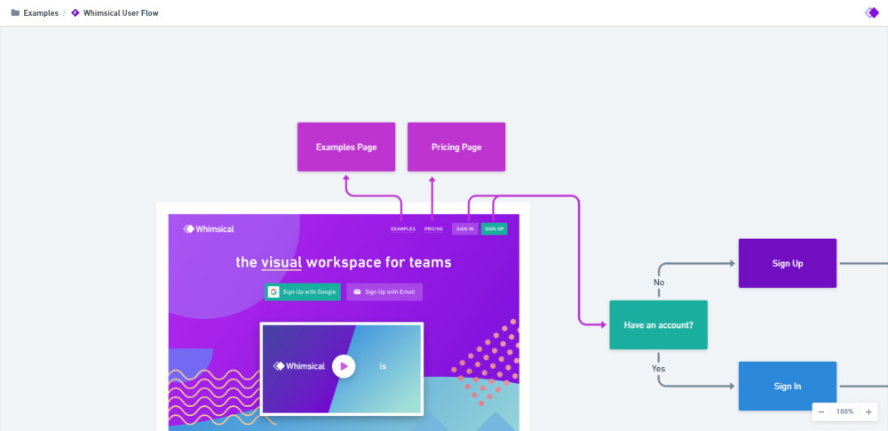888x431 pixels.
Task: Click the minus zoom out button
Action: 821,411
